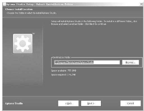
Task: Click the Space required 174.2MB text
Action: [x=63, y=75]
